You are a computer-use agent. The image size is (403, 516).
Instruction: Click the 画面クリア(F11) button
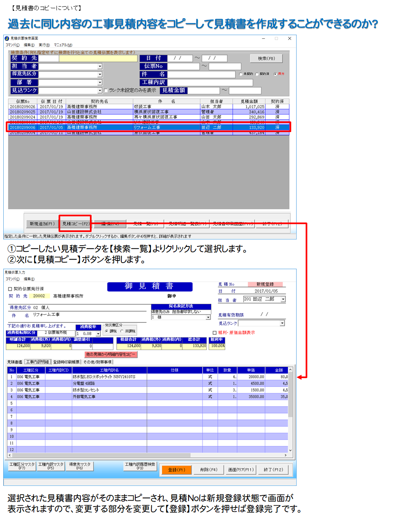tap(241, 470)
